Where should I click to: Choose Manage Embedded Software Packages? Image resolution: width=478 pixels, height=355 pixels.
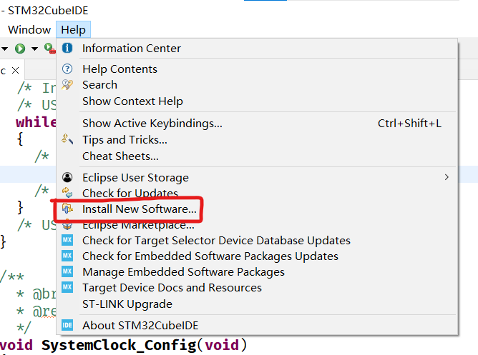(183, 272)
